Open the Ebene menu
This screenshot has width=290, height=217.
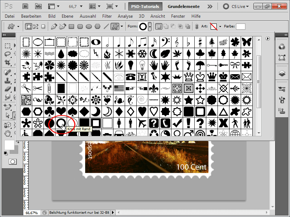pyautogui.click(x=67, y=16)
